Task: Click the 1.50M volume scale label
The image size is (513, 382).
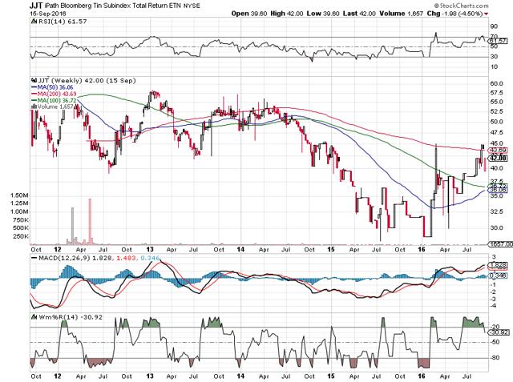Action: coord(19,195)
